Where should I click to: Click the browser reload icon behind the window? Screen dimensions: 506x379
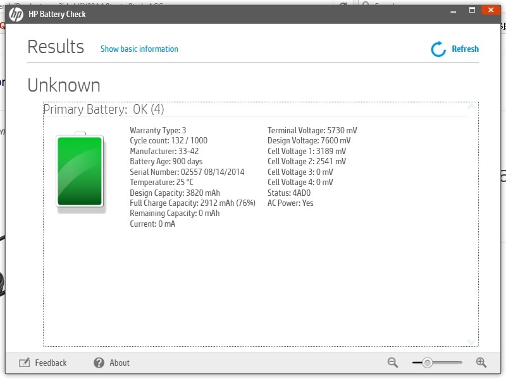click(342, 4)
